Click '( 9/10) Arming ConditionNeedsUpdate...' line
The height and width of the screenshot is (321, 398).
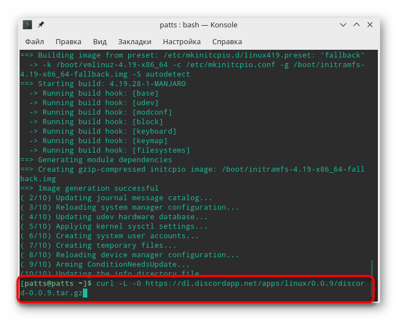tap(105, 264)
